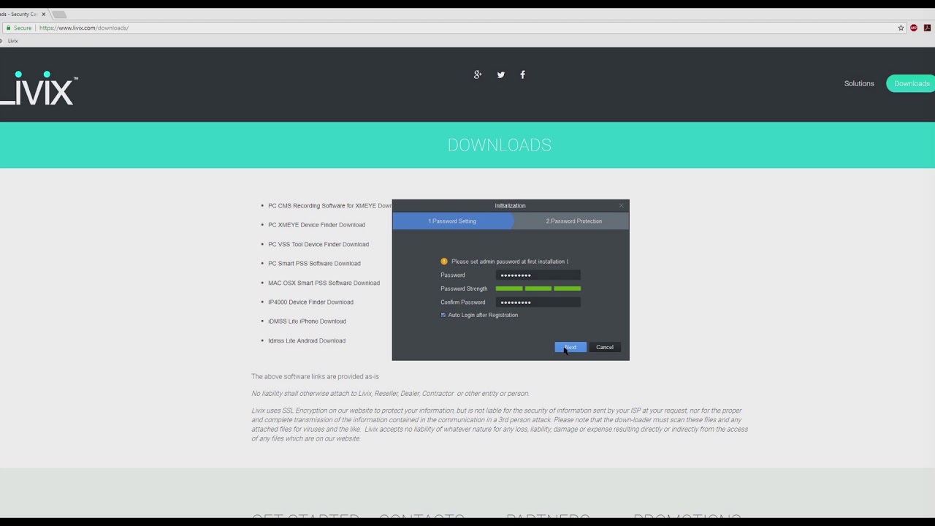Select the 2.Password Protection step tab

click(x=574, y=221)
